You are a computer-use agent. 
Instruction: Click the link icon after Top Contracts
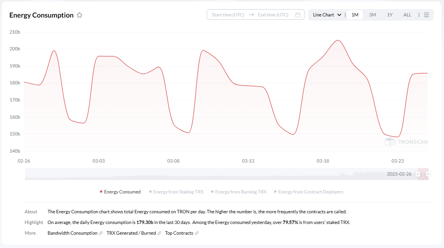(196, 233)
